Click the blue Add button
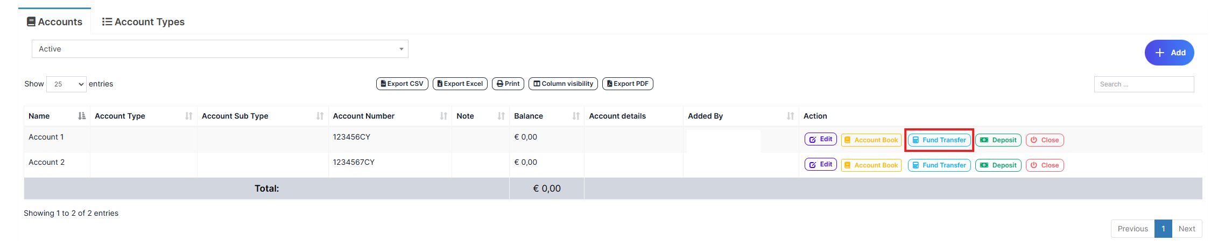 click(x=1169, y=53)
